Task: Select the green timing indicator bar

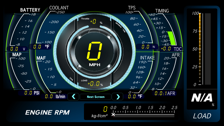Action: pos(172,38)
